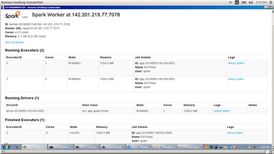
Task: Select the worker ID 'worker-20160831140700-142.201.219.77-7078'
Action: 39,24
